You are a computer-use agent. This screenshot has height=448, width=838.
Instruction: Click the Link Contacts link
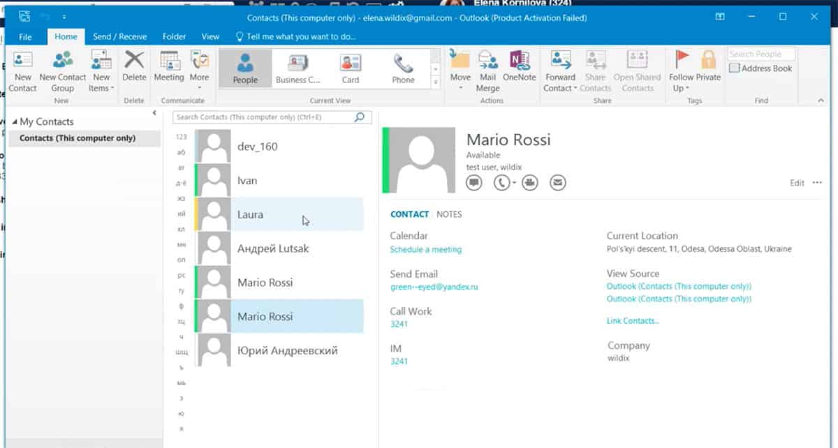pyautogui.click(x=633, y=321)
